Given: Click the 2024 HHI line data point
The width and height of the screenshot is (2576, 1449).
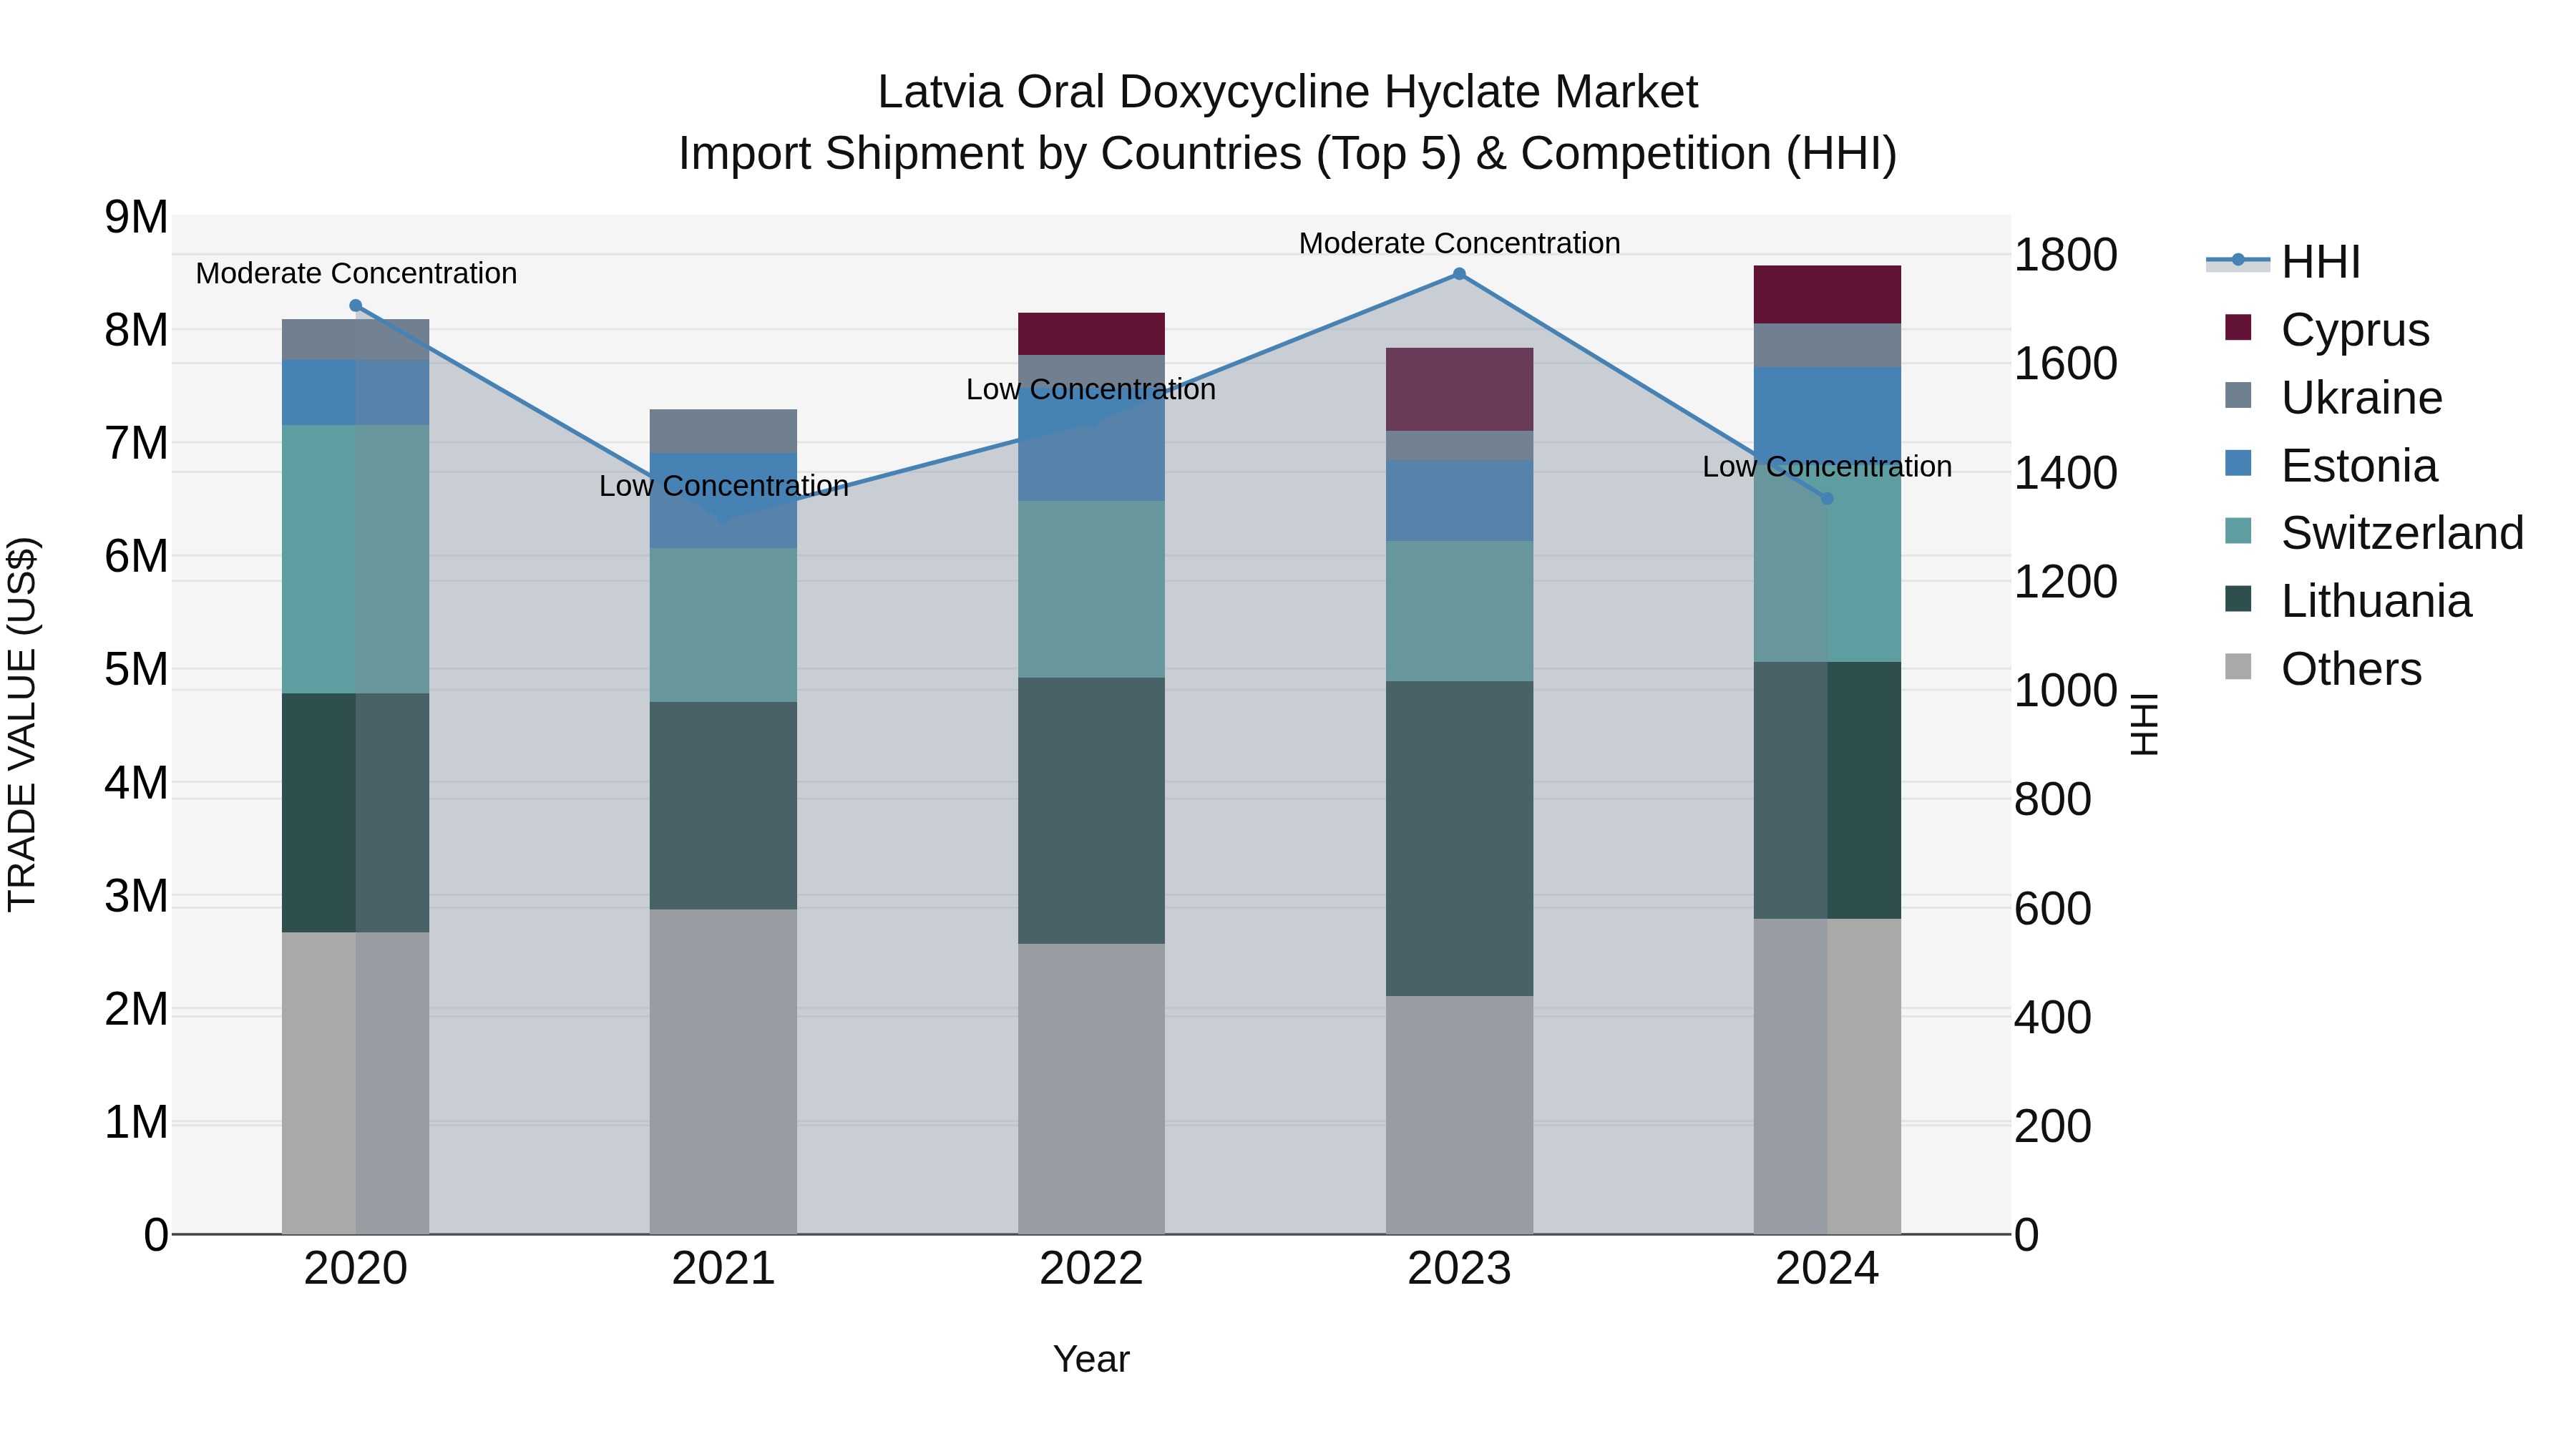Looking at the screenshot, I should (1827, 498).
